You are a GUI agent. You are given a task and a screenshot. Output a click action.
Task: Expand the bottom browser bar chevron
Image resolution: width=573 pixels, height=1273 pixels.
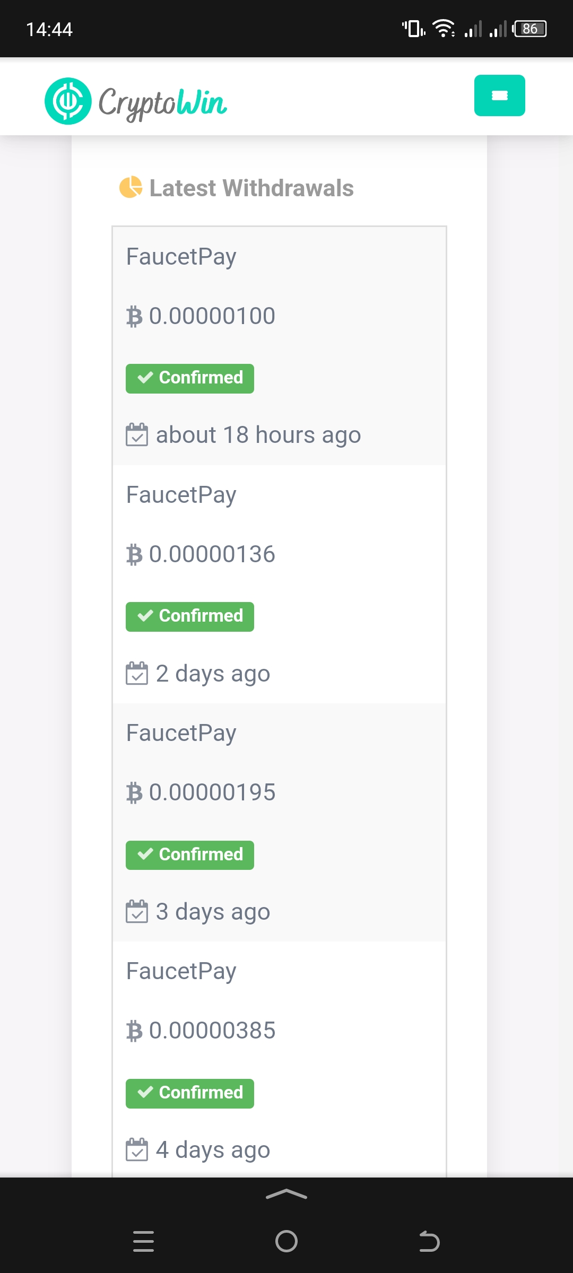click(286, 1194)
